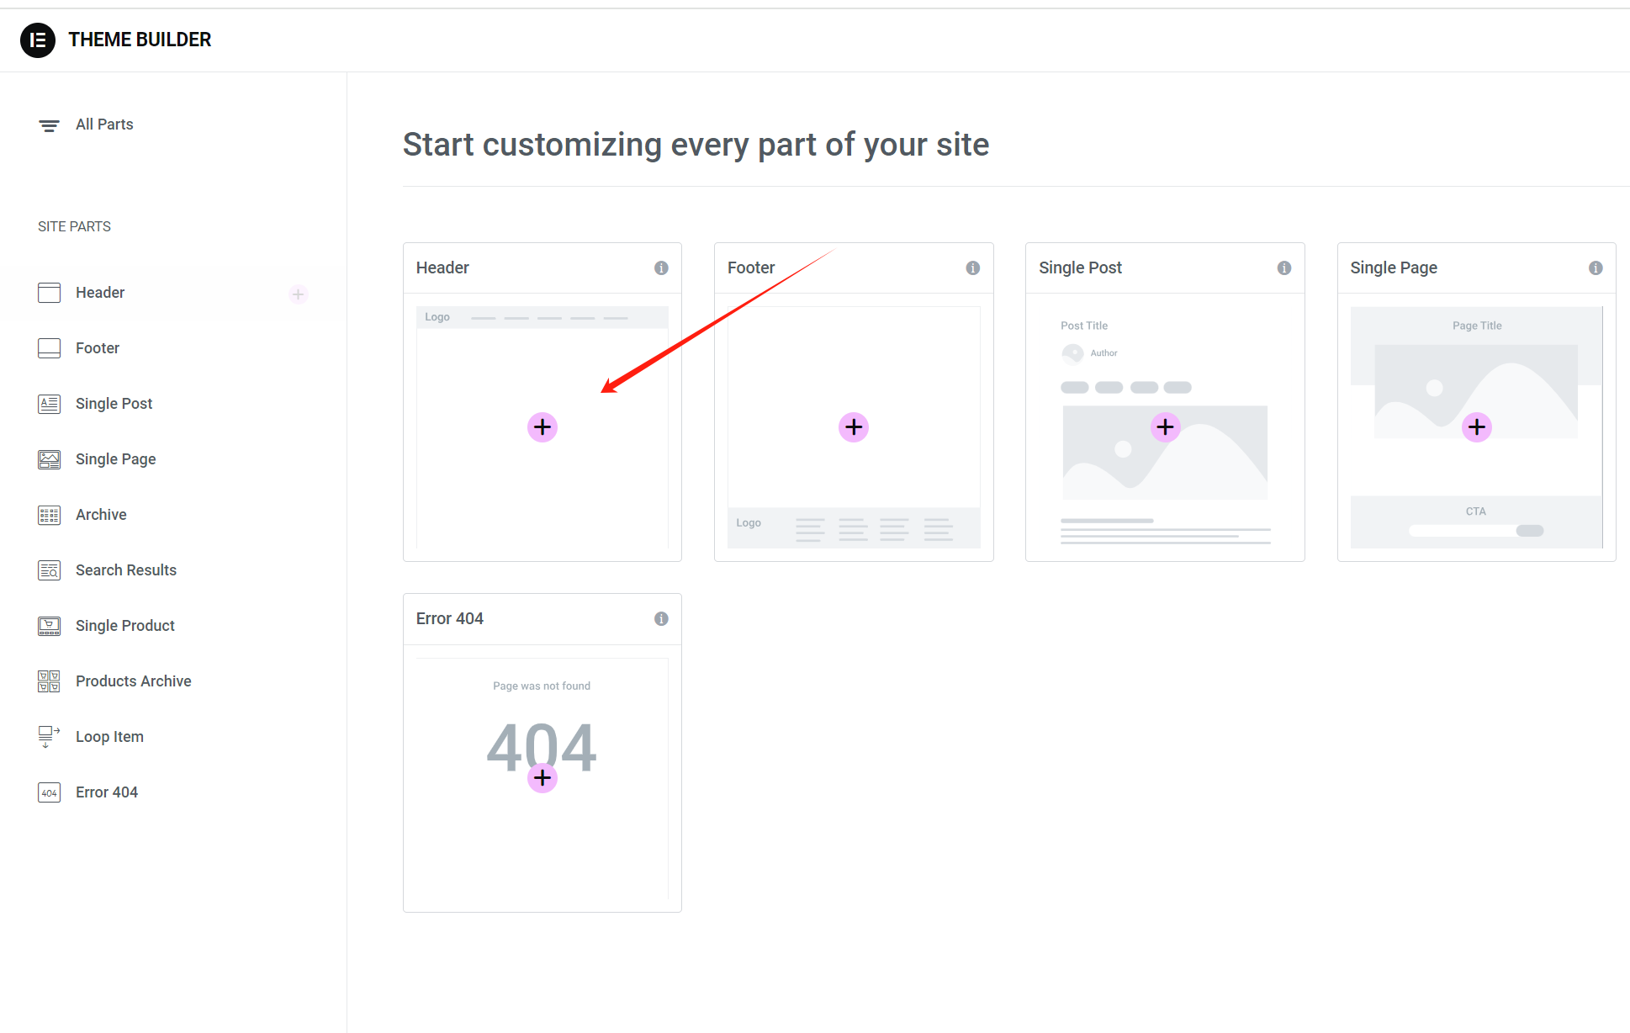Click the info button on Footer card
The height and width of the screenshot is (1033, 1630).
(x=973, y=268)
